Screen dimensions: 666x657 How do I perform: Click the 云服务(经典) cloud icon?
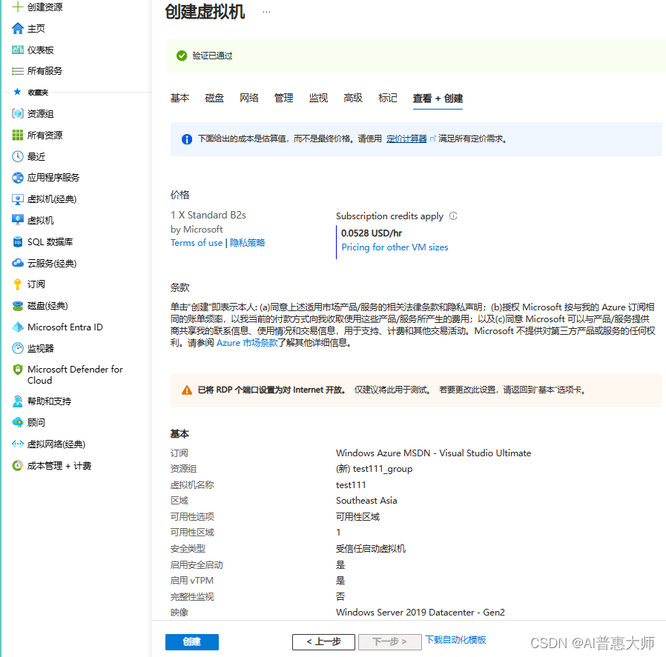click(x=17, y=263)
